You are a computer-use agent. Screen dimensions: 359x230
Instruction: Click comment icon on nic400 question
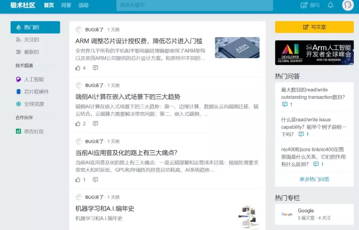[x=316, y=164]
